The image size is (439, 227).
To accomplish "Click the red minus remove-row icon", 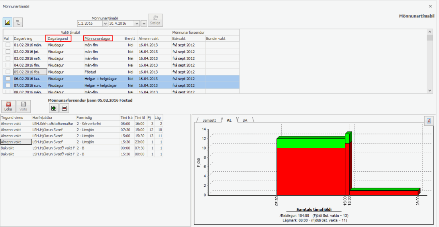I will (x=65, y=108).
